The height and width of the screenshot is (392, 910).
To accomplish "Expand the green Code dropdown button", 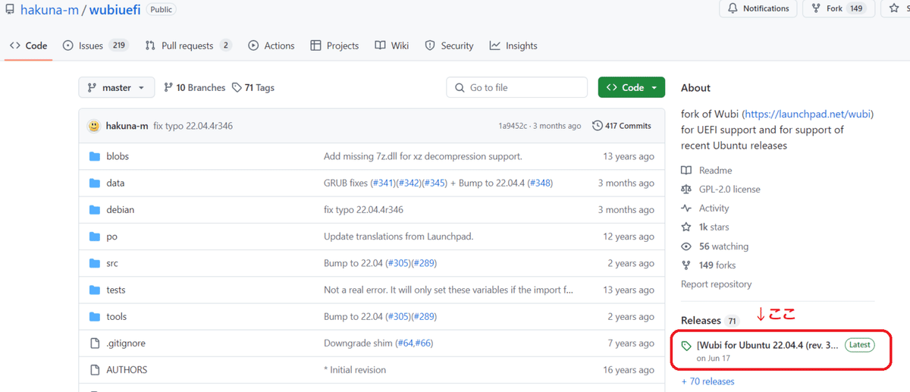I will tap(631, 87).
